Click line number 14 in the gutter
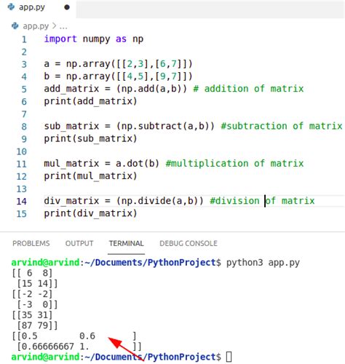 click(x=21, y=201)
